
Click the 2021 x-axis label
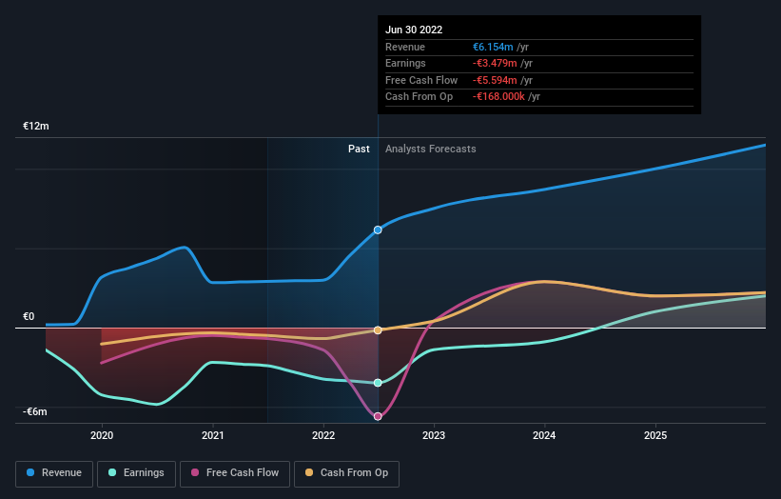(x=213, y=435)
